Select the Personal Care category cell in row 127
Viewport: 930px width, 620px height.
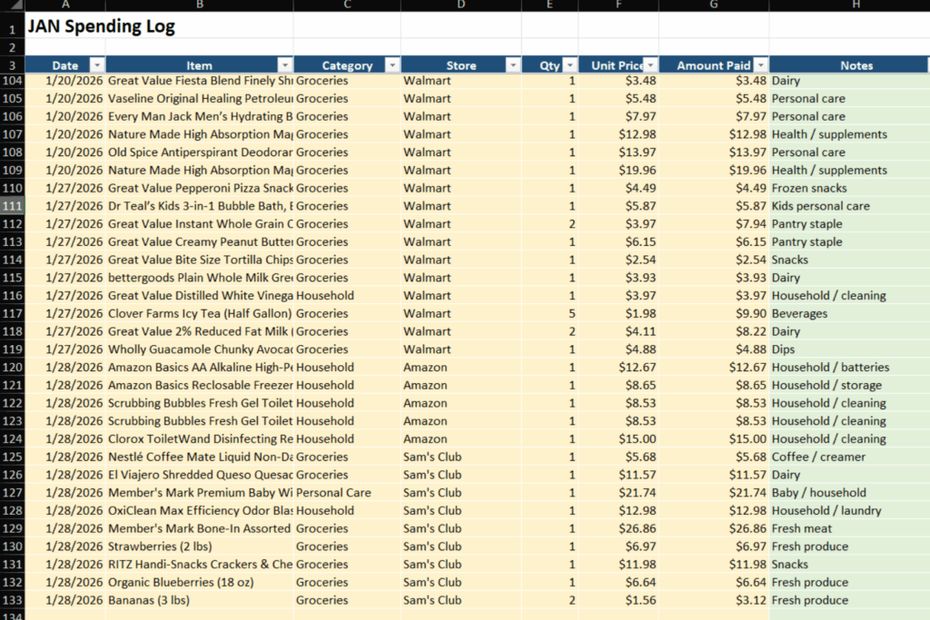[x=347, y=492]
